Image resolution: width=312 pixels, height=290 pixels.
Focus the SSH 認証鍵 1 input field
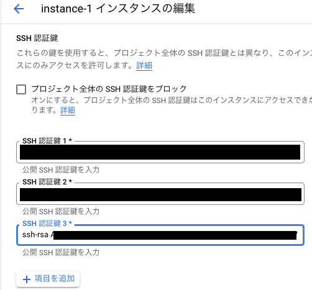pyautogui.click(x=160, y=152)
